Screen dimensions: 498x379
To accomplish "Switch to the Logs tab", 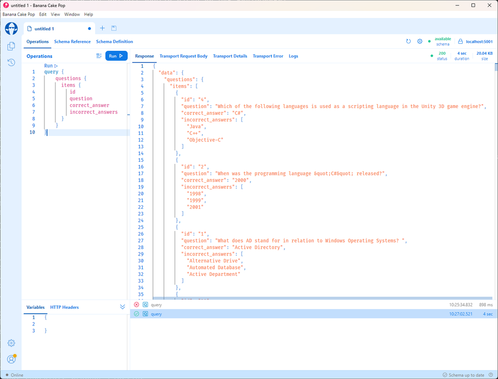I will click(294, 56).
